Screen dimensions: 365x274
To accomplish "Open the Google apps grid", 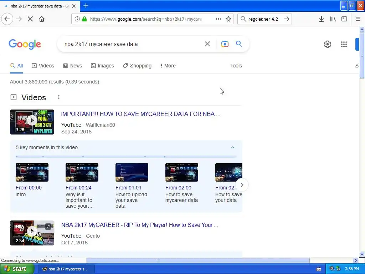I will tap(344, 44).
